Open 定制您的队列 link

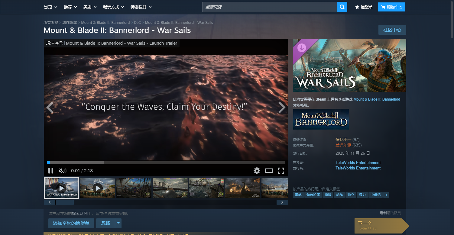tap(391, 213)
